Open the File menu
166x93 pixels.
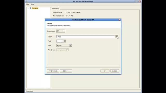(x=27, y=4)
